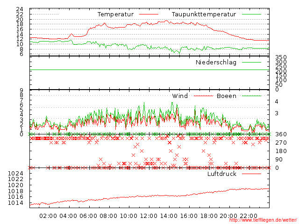Click the Boeen legend label
Screen dimensions: 299x224
pos(227,96)
